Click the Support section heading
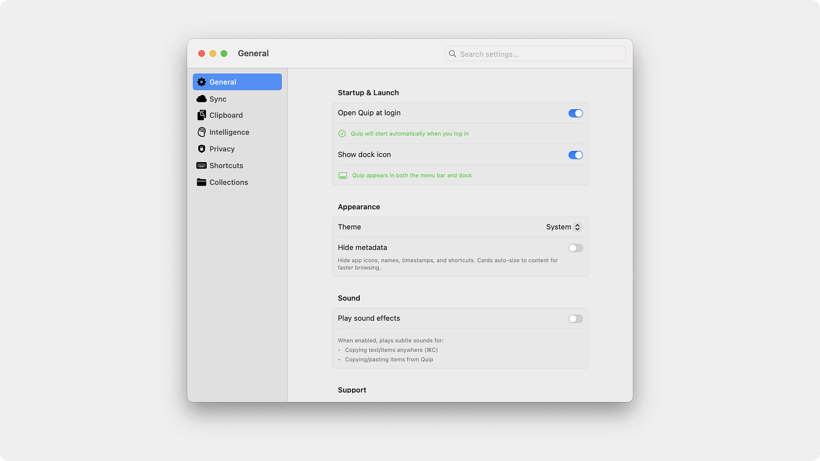Screen dimensions: 820x461 [352, 390]
